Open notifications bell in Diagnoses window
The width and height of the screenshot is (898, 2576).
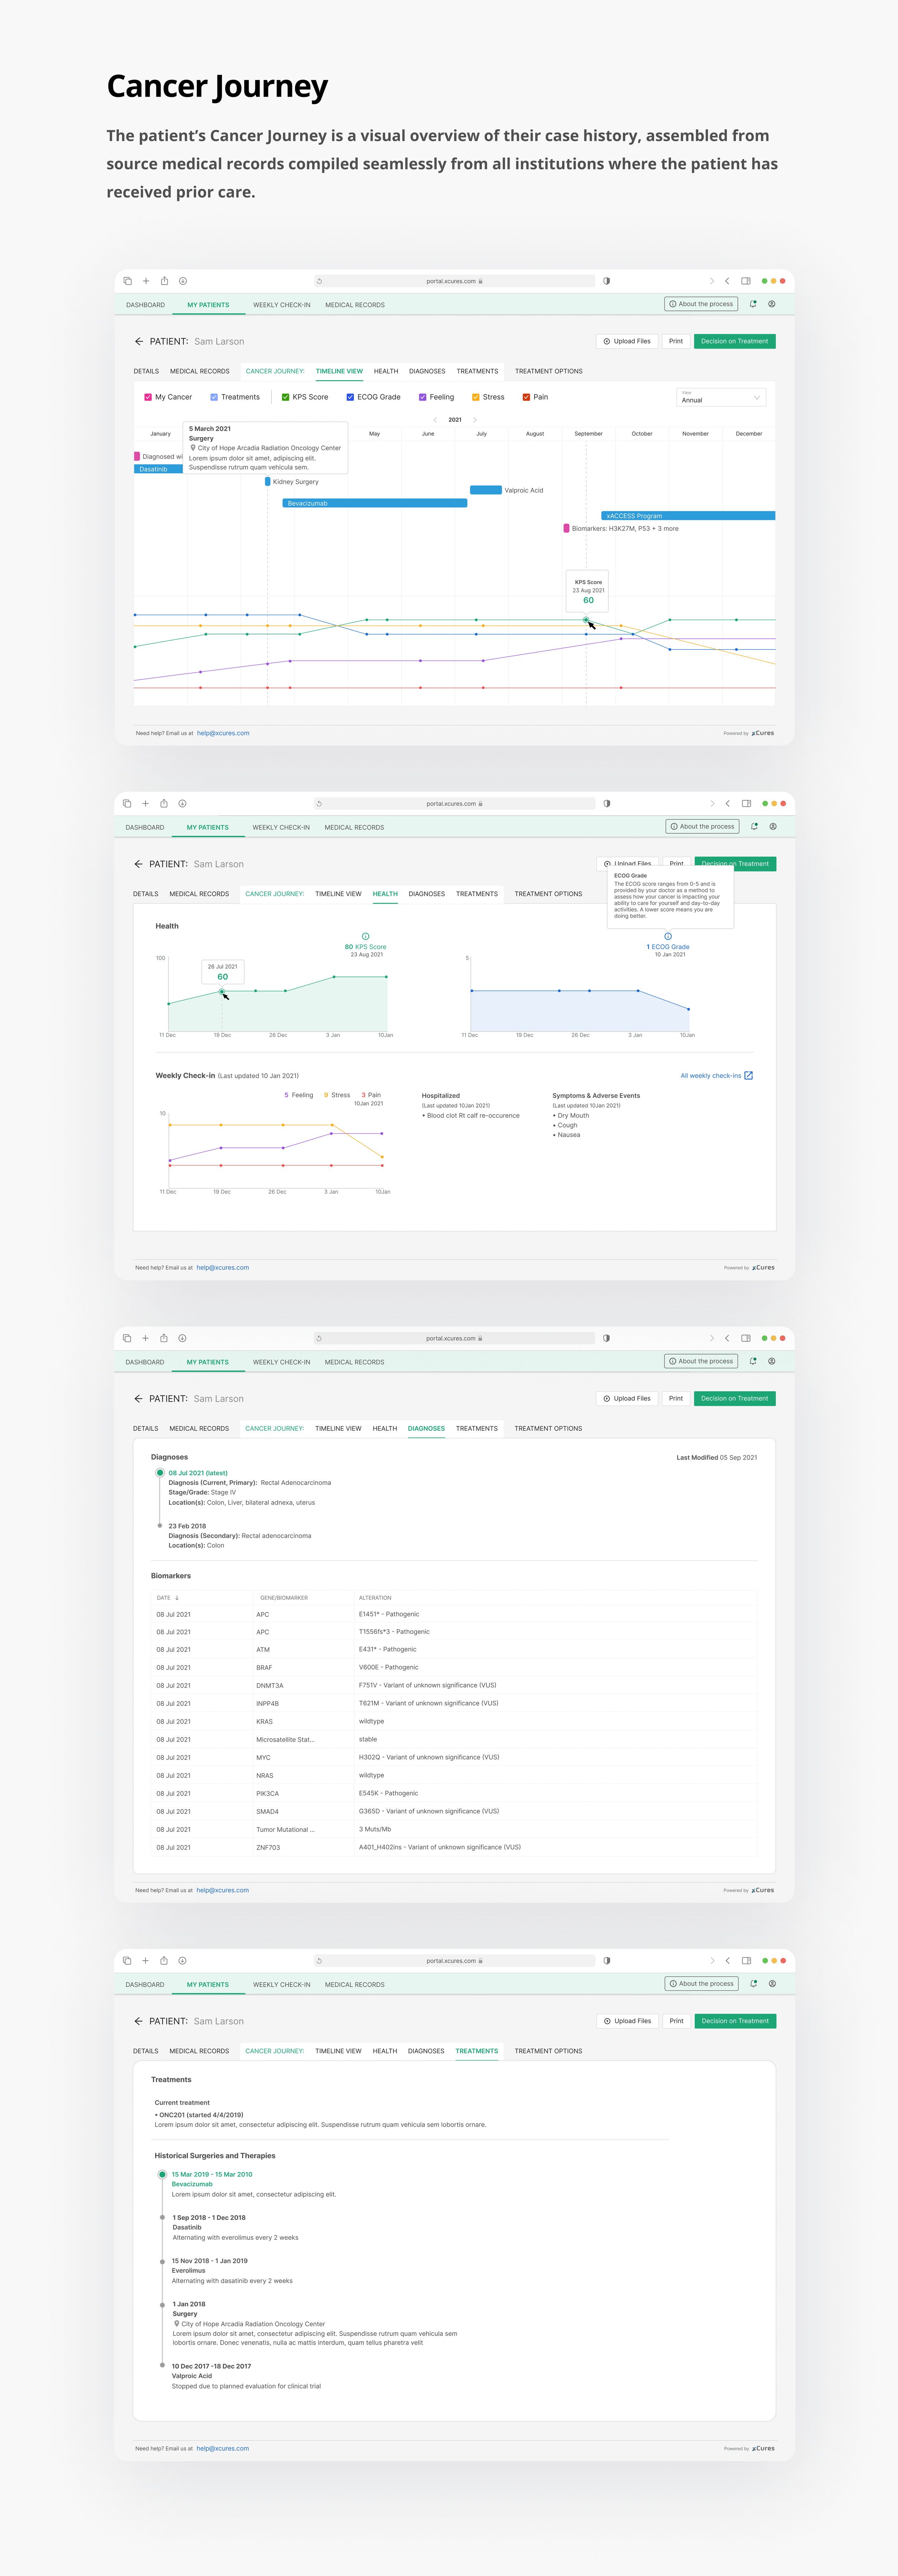753,1361
